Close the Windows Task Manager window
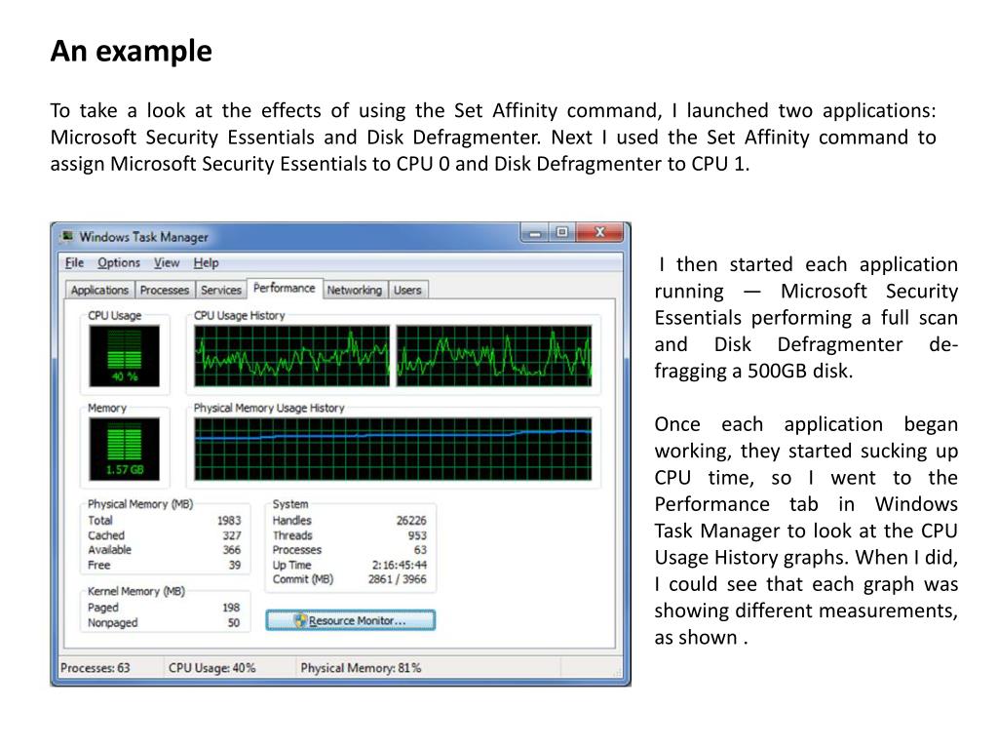The height and width of the screenshot is (749, 998). [x=599, y=233]
